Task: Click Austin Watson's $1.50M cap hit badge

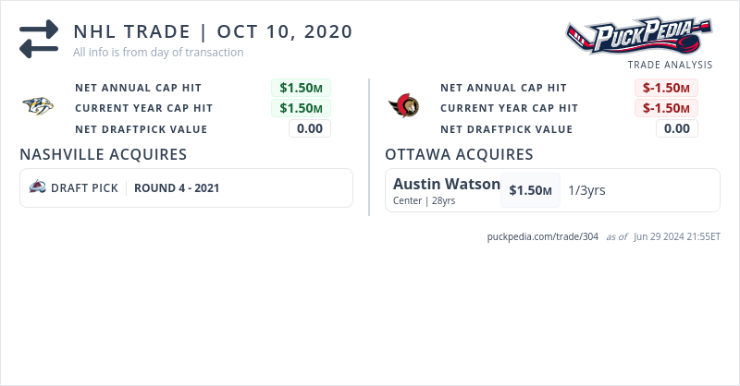Action: point(531,190)
